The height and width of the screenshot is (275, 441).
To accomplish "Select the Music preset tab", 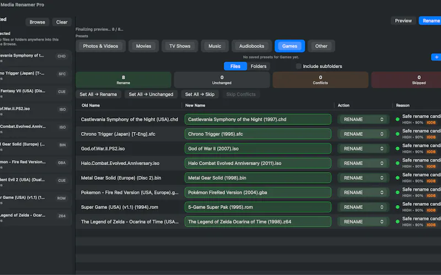I will (214, 46).
